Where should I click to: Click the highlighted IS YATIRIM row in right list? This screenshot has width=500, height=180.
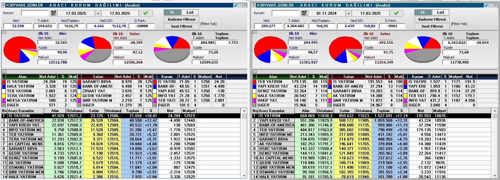pos(372,116)
